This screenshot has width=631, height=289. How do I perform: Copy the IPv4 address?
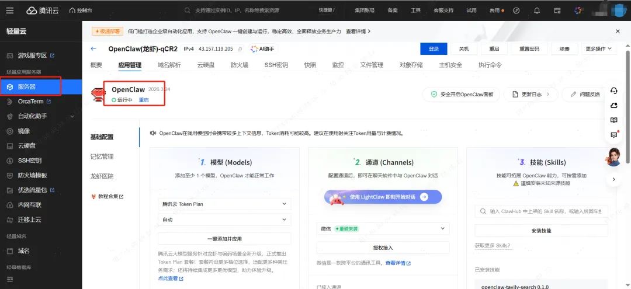240,49
